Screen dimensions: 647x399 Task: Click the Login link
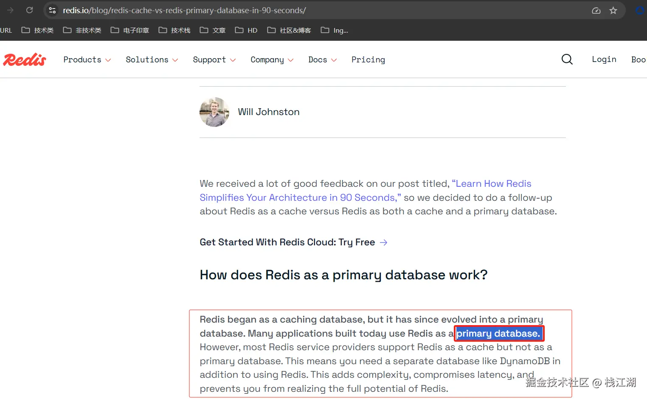(x=604, y=59)
